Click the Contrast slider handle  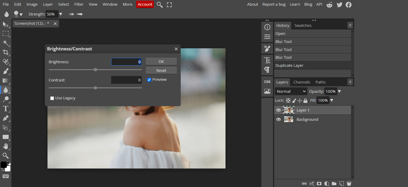pos(95,88)
